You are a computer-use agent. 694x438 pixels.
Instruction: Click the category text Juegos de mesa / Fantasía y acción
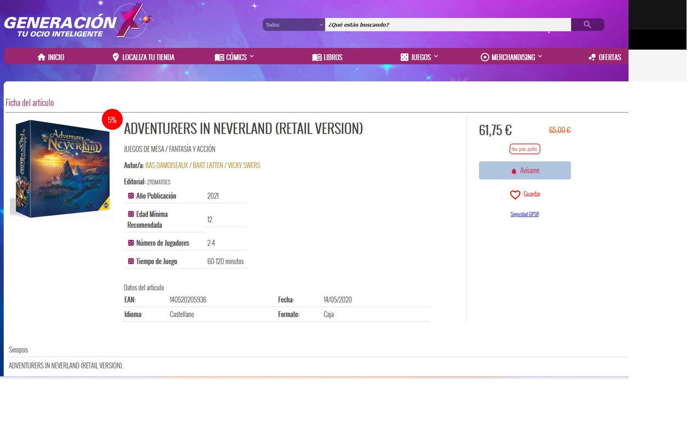point(169,149)
